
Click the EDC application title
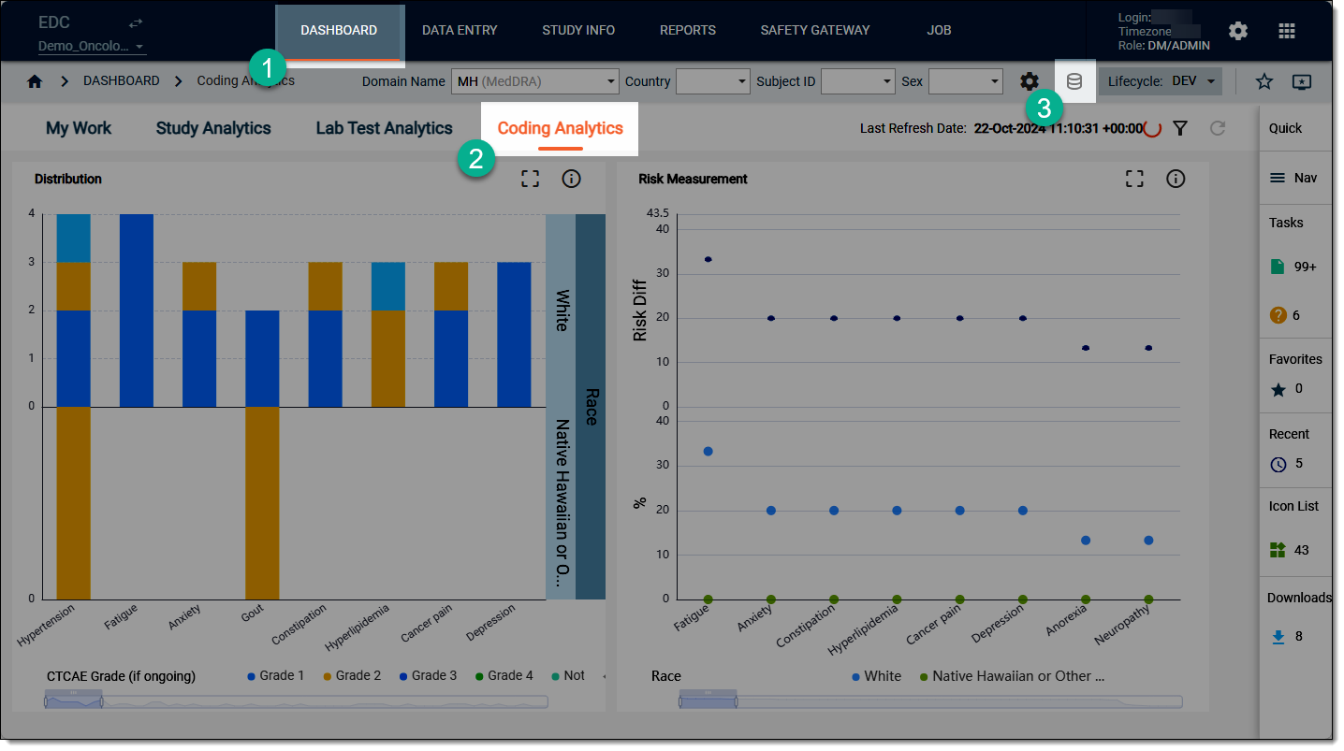point(54,22)
